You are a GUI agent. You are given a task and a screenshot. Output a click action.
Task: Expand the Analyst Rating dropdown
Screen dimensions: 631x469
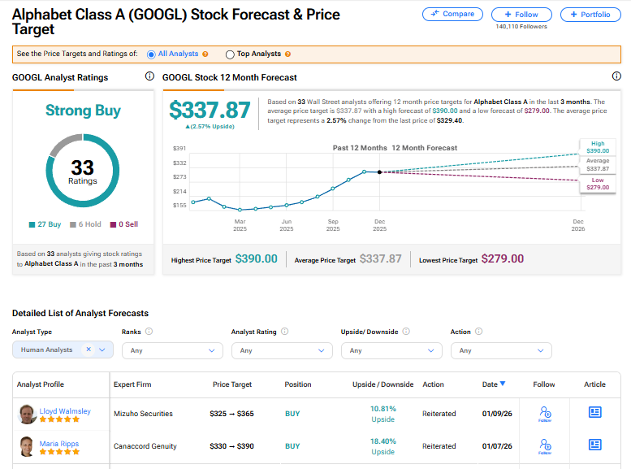coord(282,350)
